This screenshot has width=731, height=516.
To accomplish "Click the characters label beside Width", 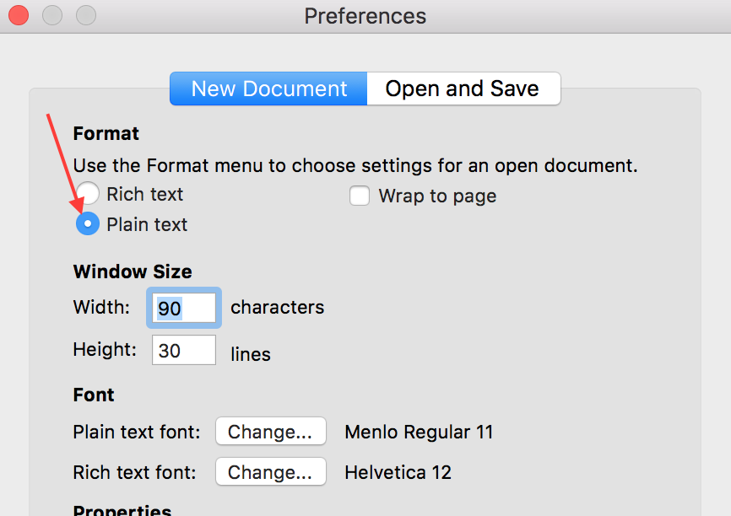I will coord(277,307).
